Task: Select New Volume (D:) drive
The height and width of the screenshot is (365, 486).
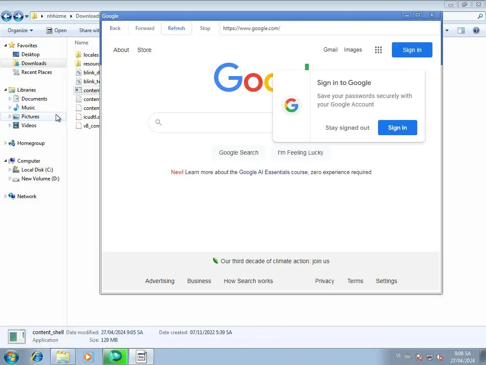Action: (x=40, y=178)
